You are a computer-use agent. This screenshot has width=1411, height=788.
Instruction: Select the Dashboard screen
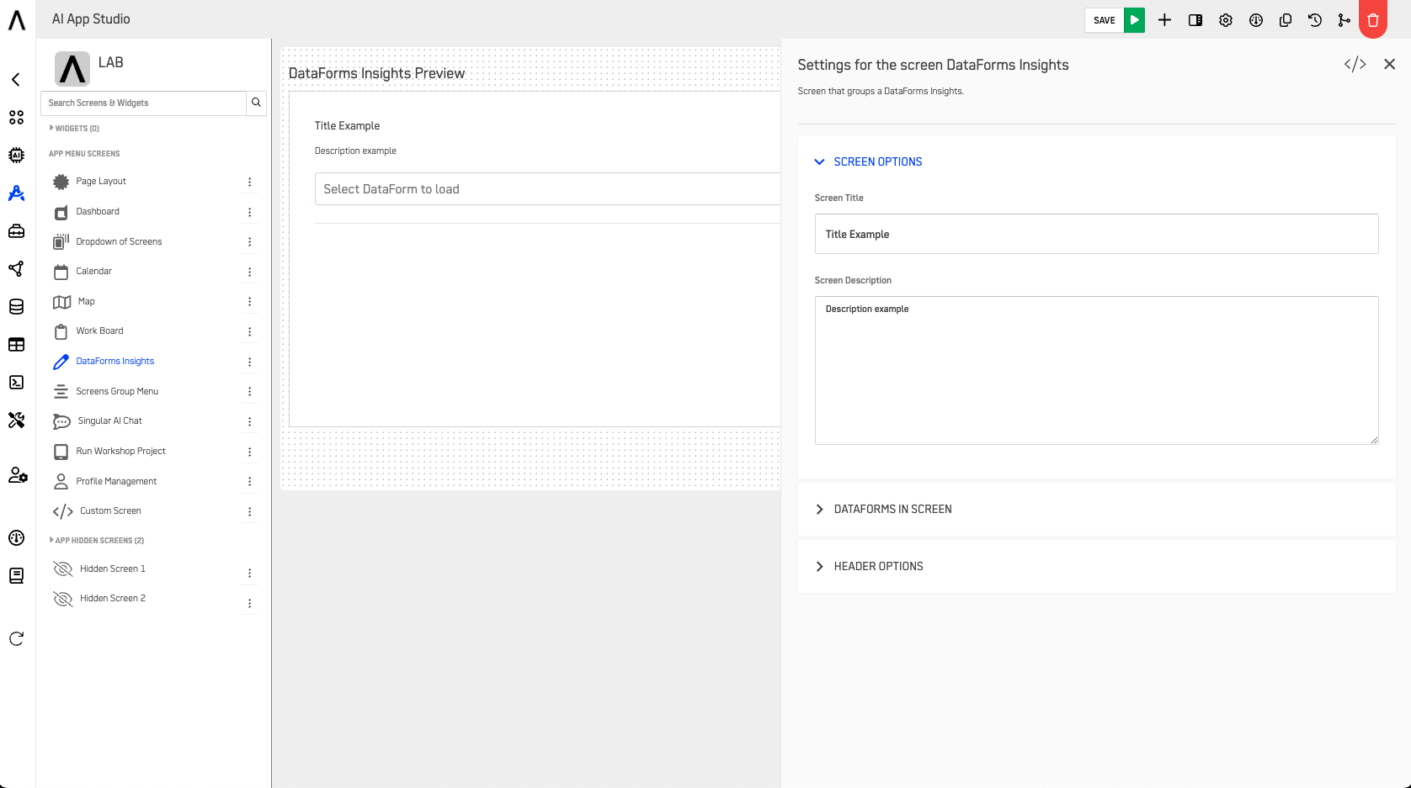tap(98, 212)
